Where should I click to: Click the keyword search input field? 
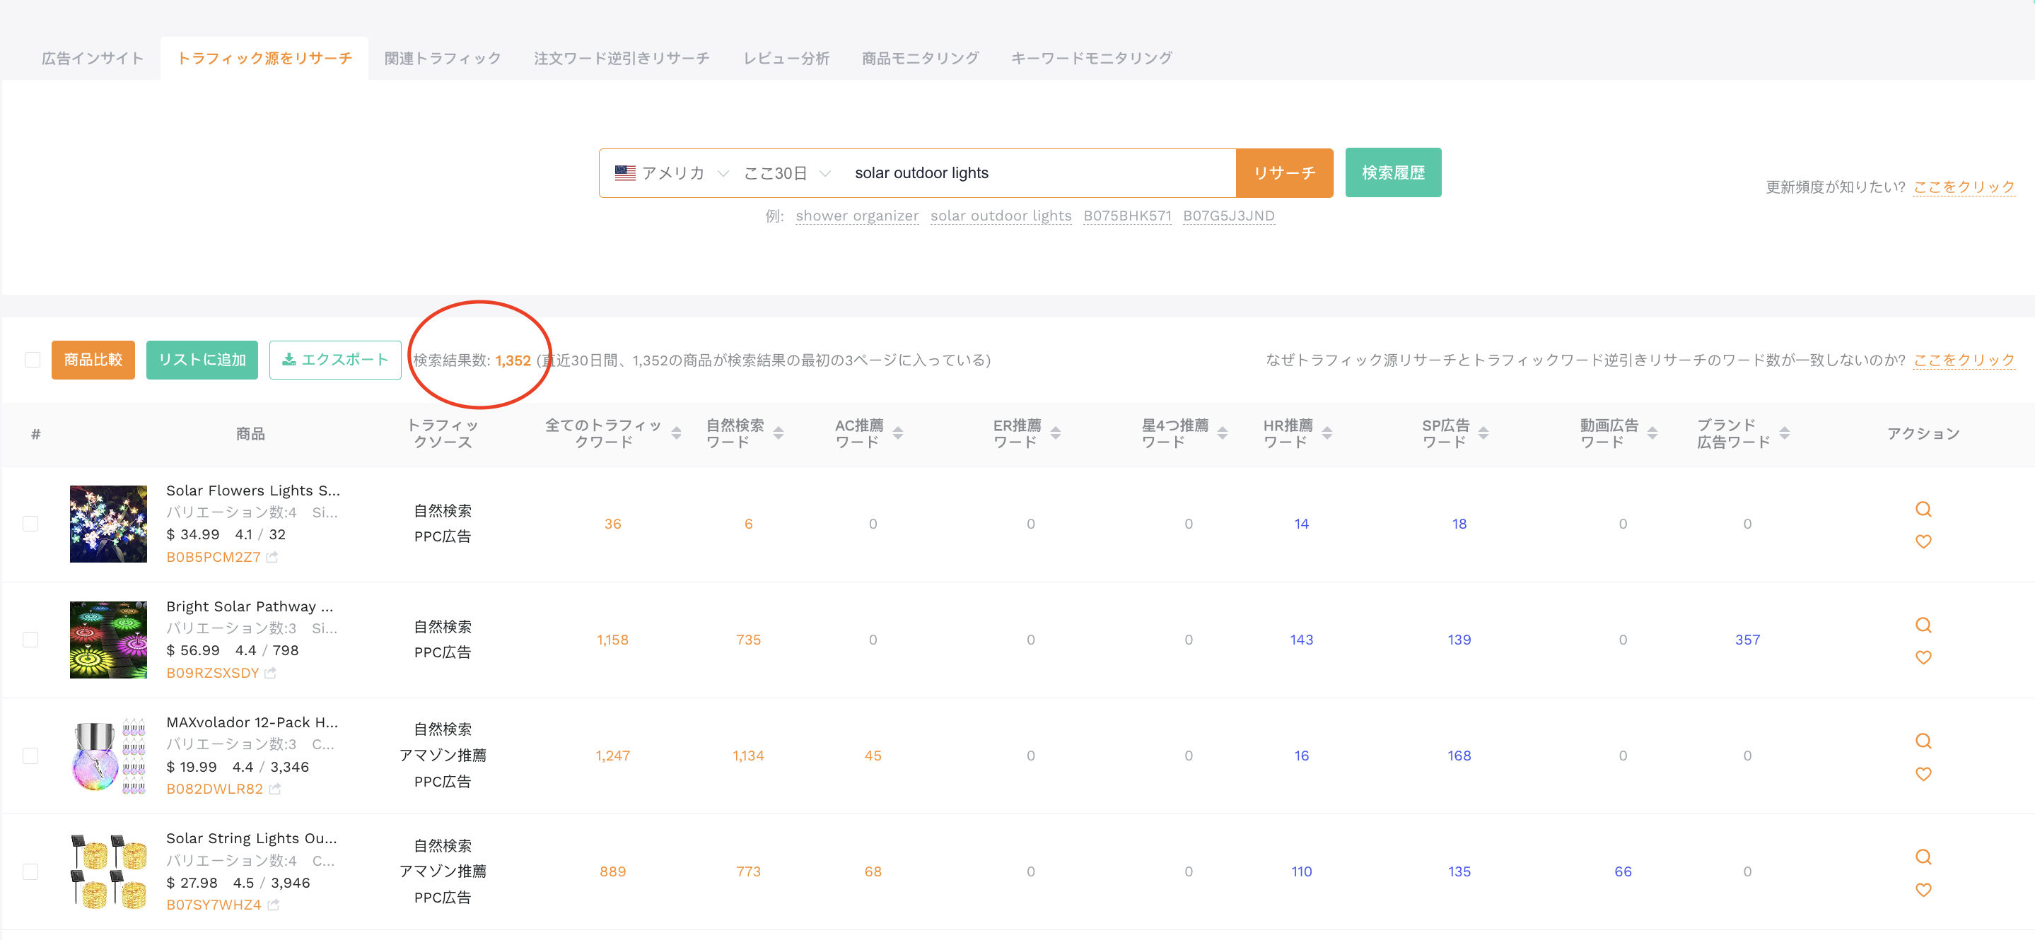pyautogui.click(x=1039, y=173)
